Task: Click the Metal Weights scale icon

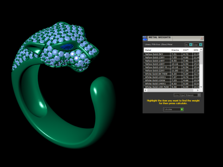Action: pos(145,39)
